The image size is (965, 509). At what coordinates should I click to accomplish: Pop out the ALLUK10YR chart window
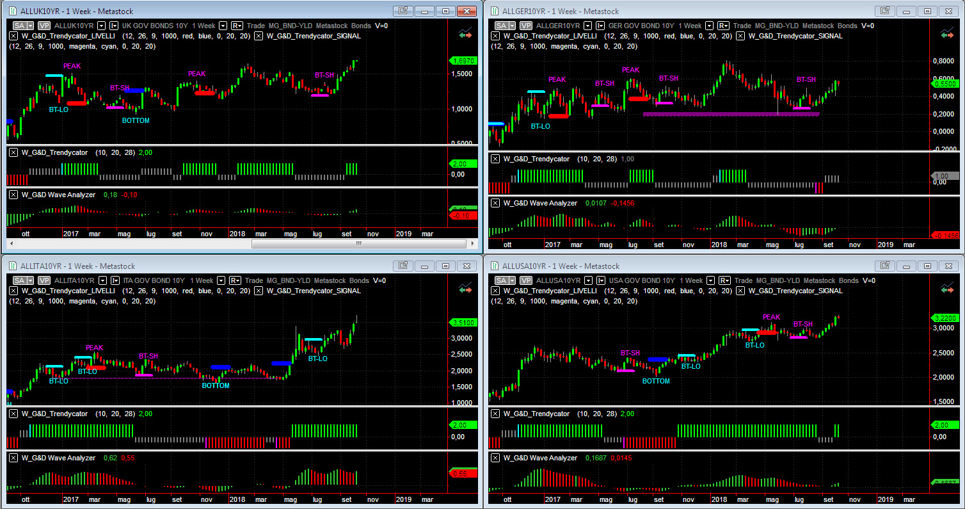403,11
